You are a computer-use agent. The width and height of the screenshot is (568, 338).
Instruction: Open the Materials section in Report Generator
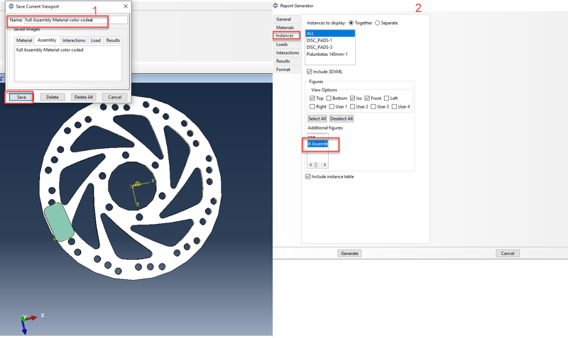coord(285,28)
